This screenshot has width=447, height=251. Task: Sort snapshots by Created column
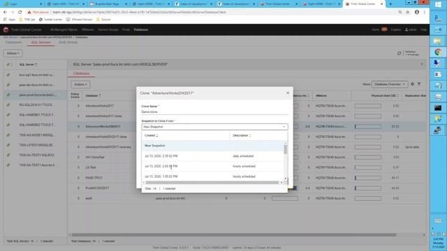coord(151,135)
